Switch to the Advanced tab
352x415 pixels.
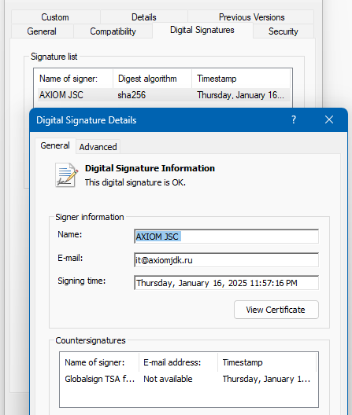pyautogui.click(x=98, y=147)
